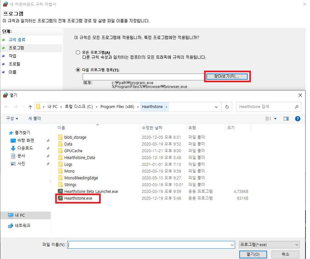Select the 다음 프로그램 경로(T) radio button
The height and width of the screenshot is (259, 310).
[x=78, y=70]
